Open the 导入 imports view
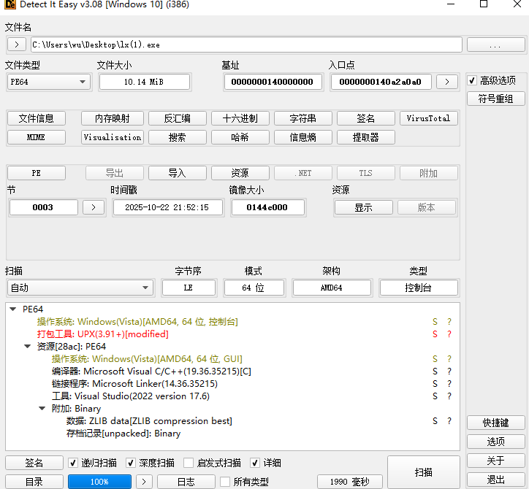The height and width of the screenshot is (489, 529). [x=177, y=173]
